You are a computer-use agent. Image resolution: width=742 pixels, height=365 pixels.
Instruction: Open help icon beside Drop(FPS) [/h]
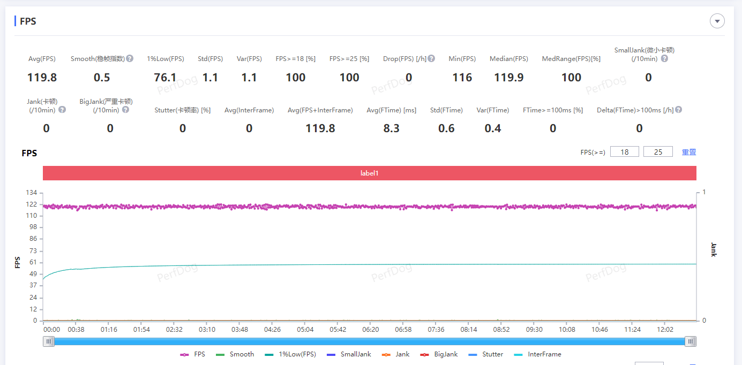[x=431, y=58]
